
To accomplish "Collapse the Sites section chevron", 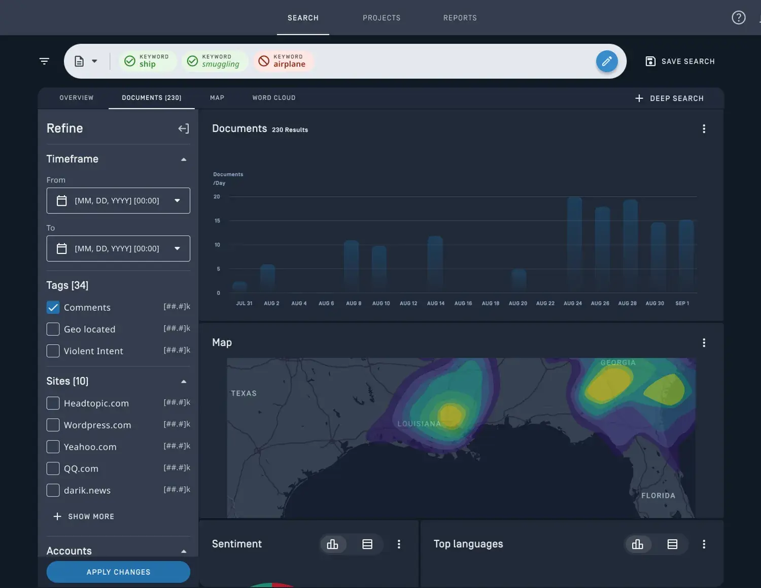I will pos(184,381).
